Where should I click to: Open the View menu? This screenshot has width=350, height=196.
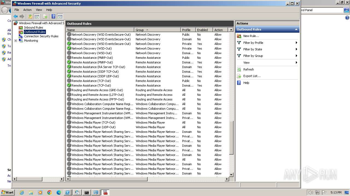(39, 10)
